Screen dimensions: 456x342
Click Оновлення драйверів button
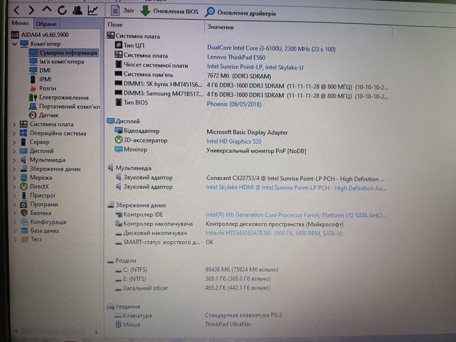point(241,13)
